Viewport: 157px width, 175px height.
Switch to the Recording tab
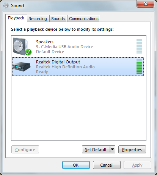click(38, 19)
